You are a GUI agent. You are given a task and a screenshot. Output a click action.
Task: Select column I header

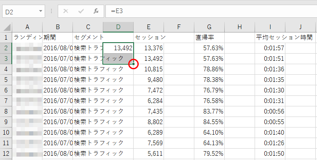tap(270, 27)
